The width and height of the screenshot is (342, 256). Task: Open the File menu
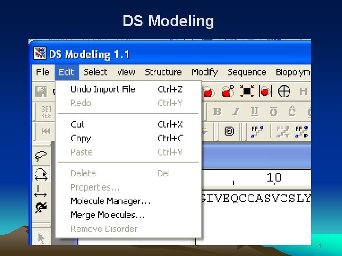tap(43, 72)
